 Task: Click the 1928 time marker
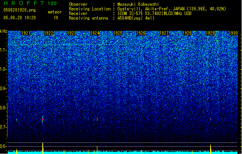pos(187,33)
